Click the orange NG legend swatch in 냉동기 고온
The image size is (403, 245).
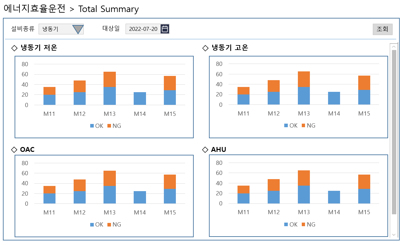(x=303, y=126)
